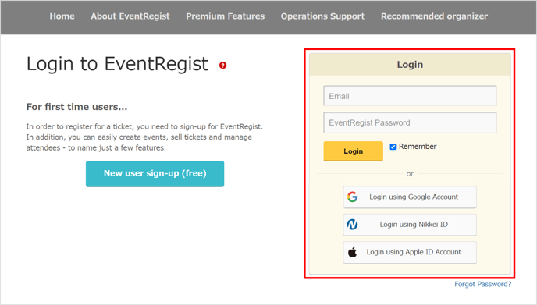Click the Login to EventRegist heading
The image size is (537, 305).
click(117, 64)
